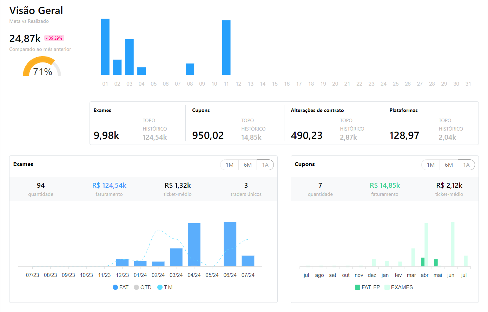
Task: Click the day 31 axis label
Action: pyautogui.click(x=468, y=84)
